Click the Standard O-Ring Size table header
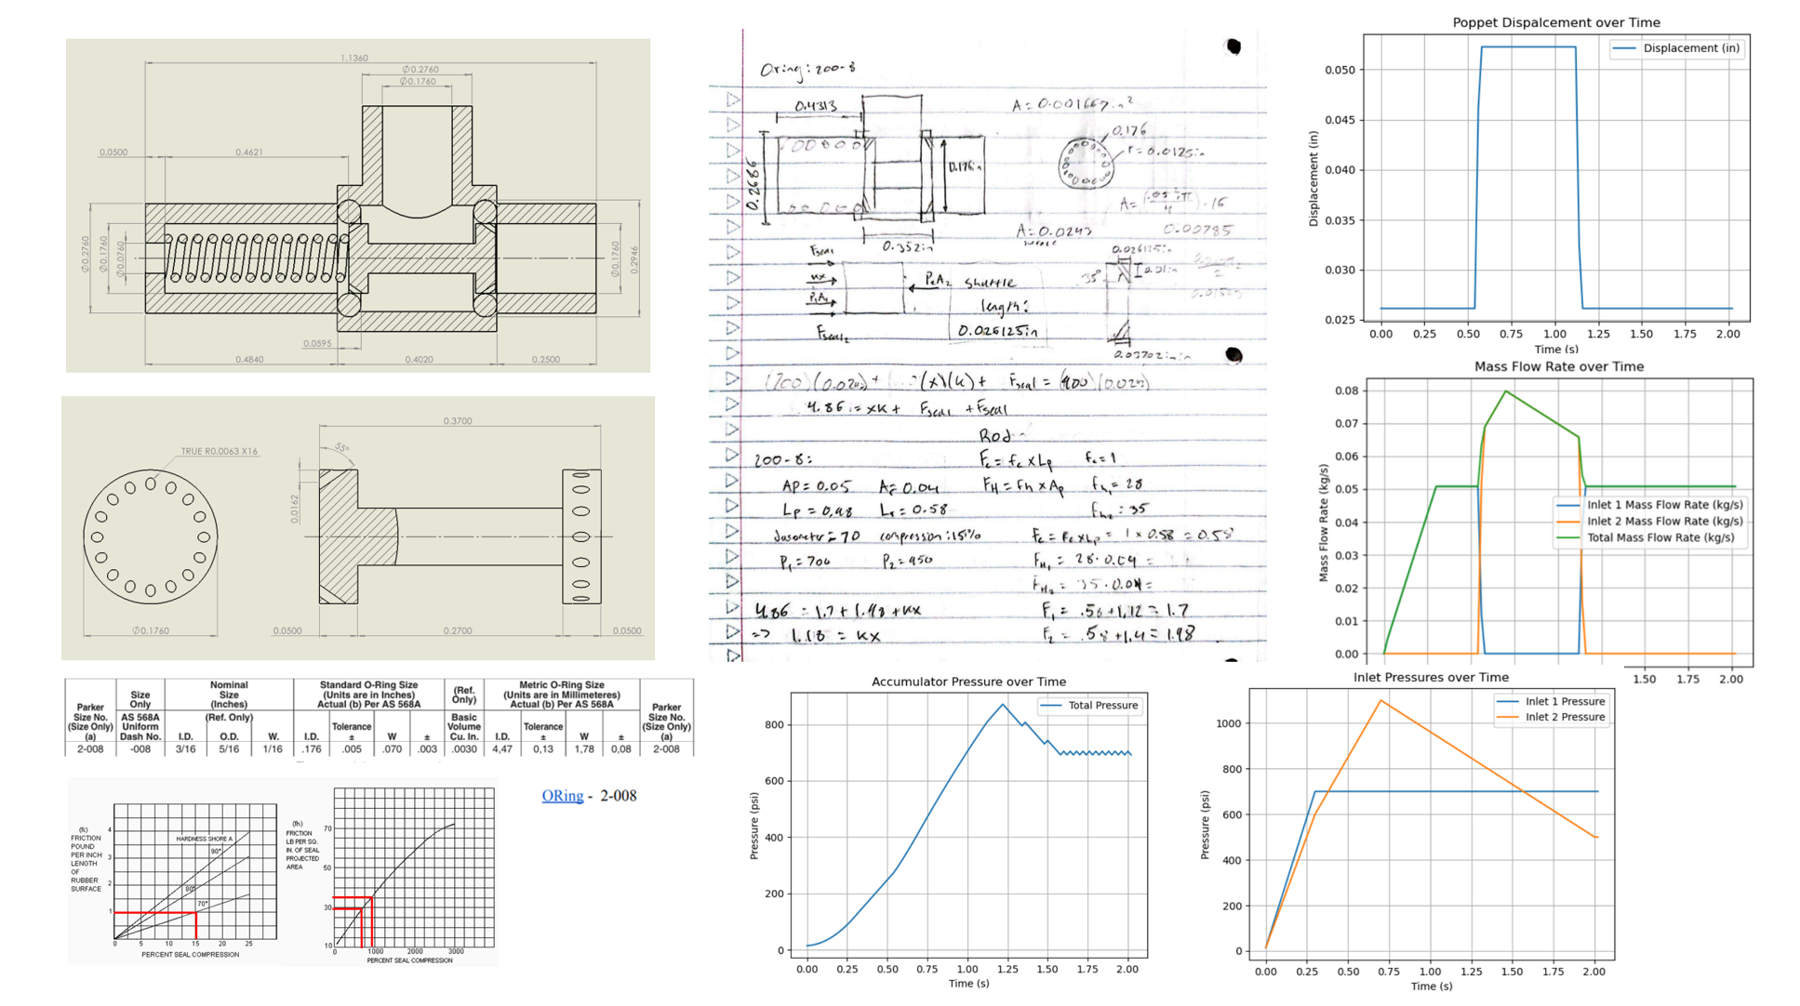Screen dimensions: 1800x1006 point(368,695)
